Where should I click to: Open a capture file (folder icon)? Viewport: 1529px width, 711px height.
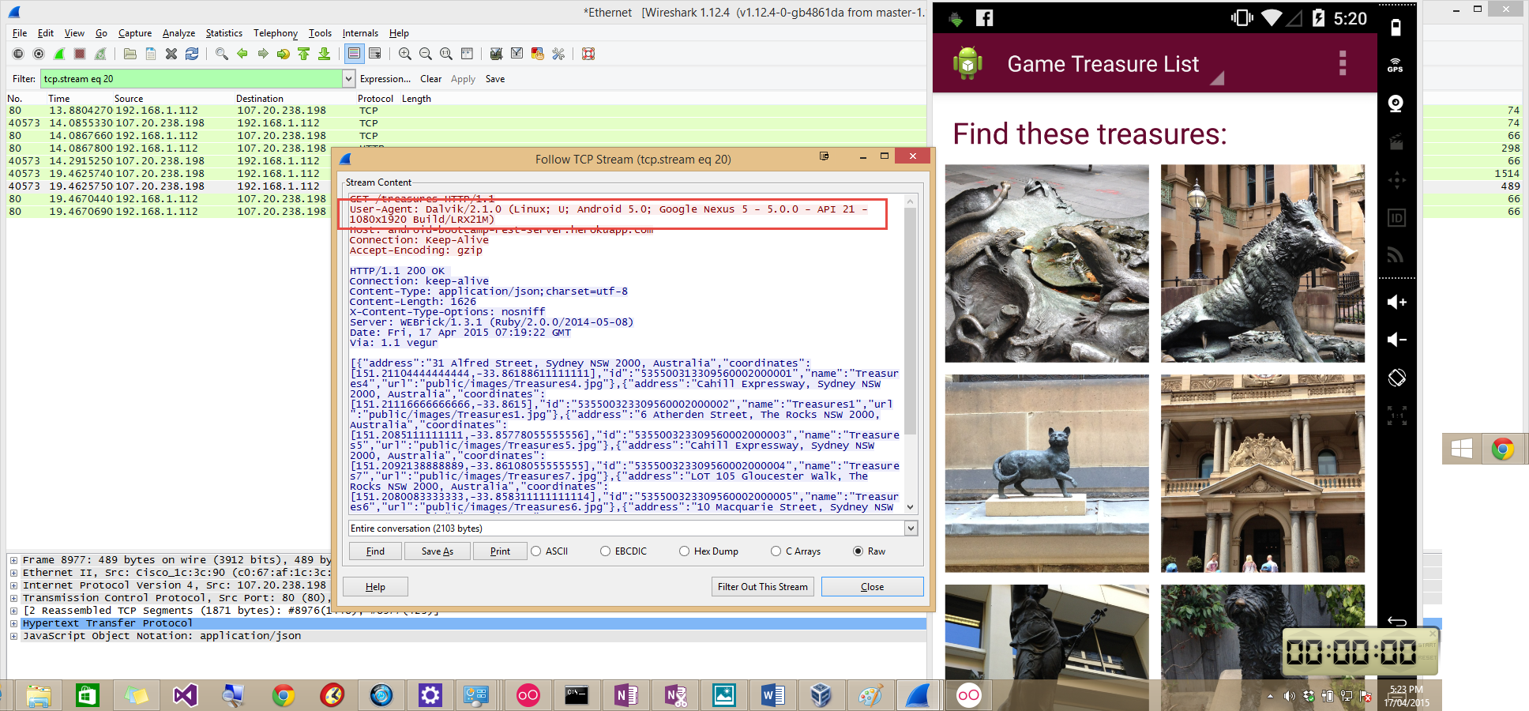tap(130, 54)
